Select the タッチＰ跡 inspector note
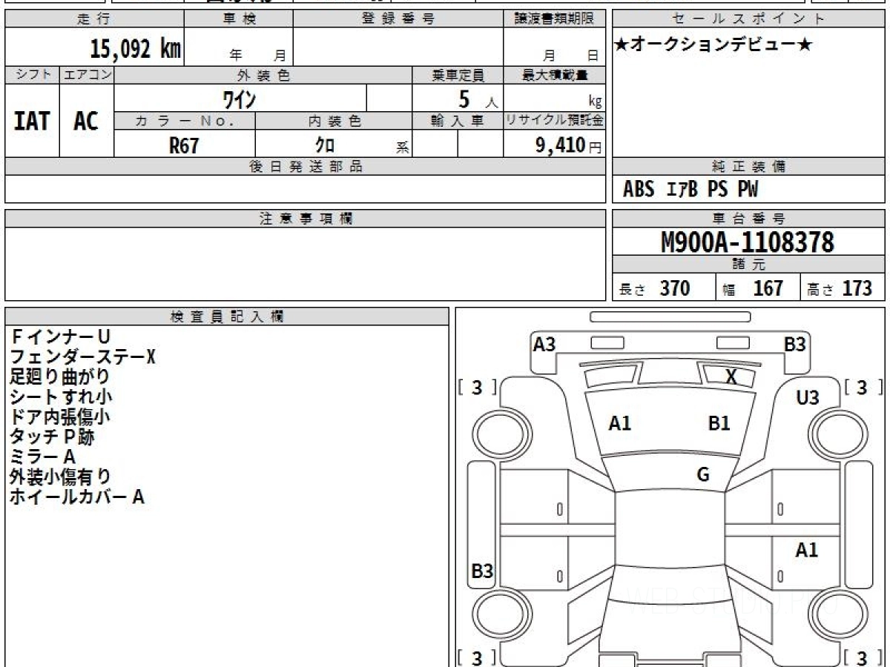Image resolution: width=890 pixels, height=667 pixels. [x=52, y=437]
